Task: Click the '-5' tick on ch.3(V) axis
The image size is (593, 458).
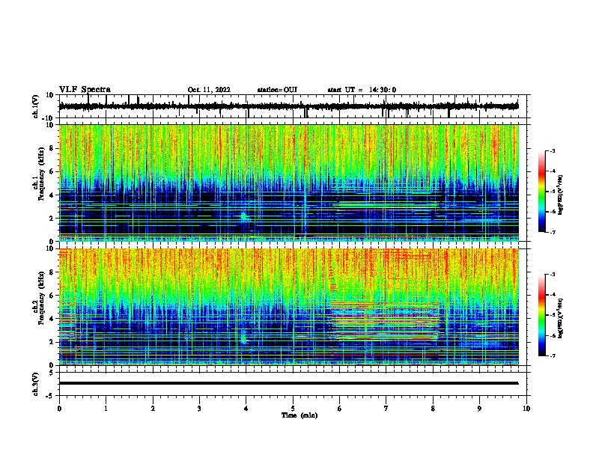Action: coord(51,396)
